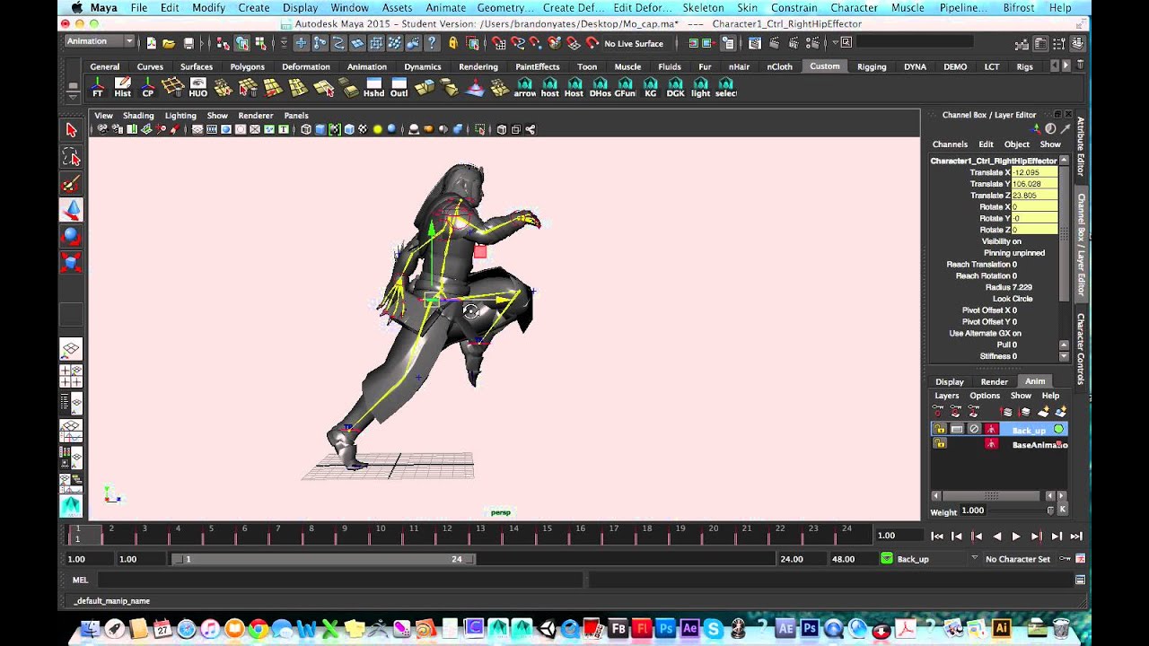Viewport: 1149px width, 646px height.
Task: Create layer from selected objects icon
Action: [1061, 411]
